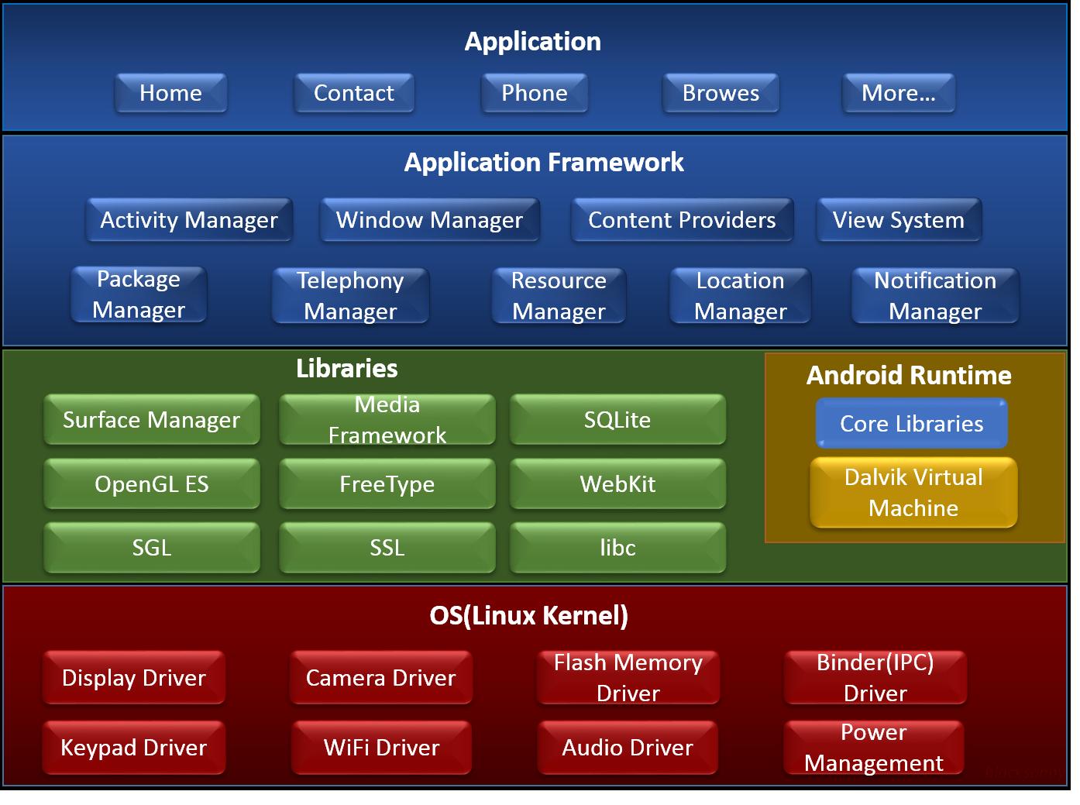Click the Content Providers block
The image size is (1080, 805).
(681, 220)
